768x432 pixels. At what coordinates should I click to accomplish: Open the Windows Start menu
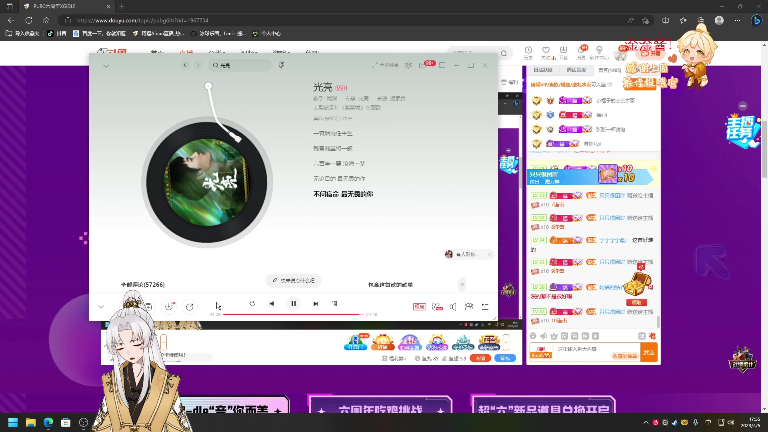click(13, 422)
